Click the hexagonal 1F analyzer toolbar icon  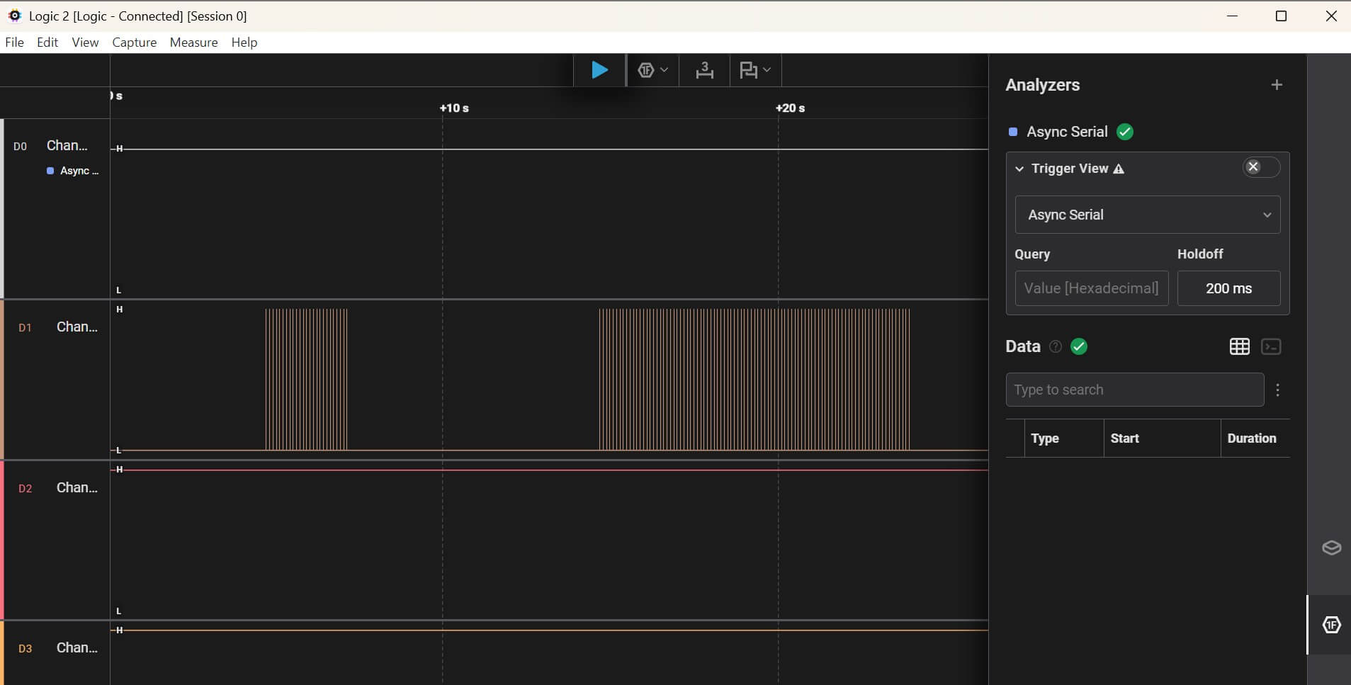tap(645, 70)
